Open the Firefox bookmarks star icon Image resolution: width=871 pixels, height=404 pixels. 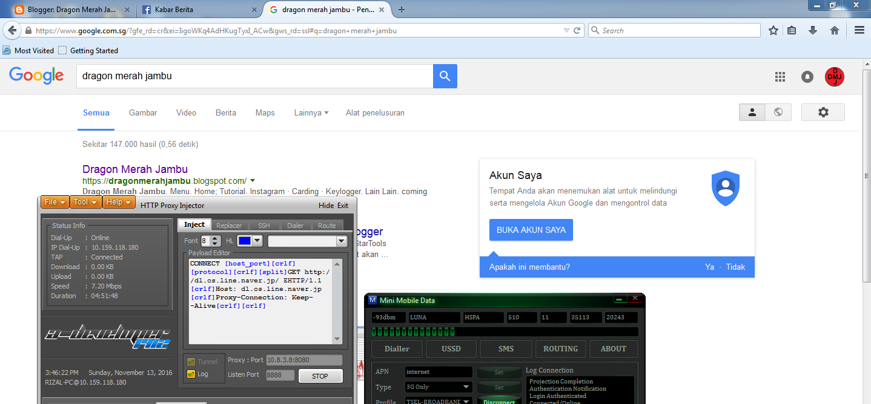(x=773, y=30)
